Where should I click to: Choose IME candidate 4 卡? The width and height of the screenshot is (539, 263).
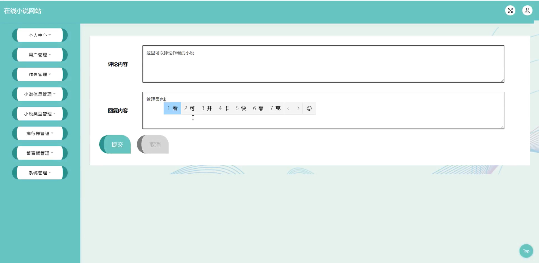tap(224, 108)
